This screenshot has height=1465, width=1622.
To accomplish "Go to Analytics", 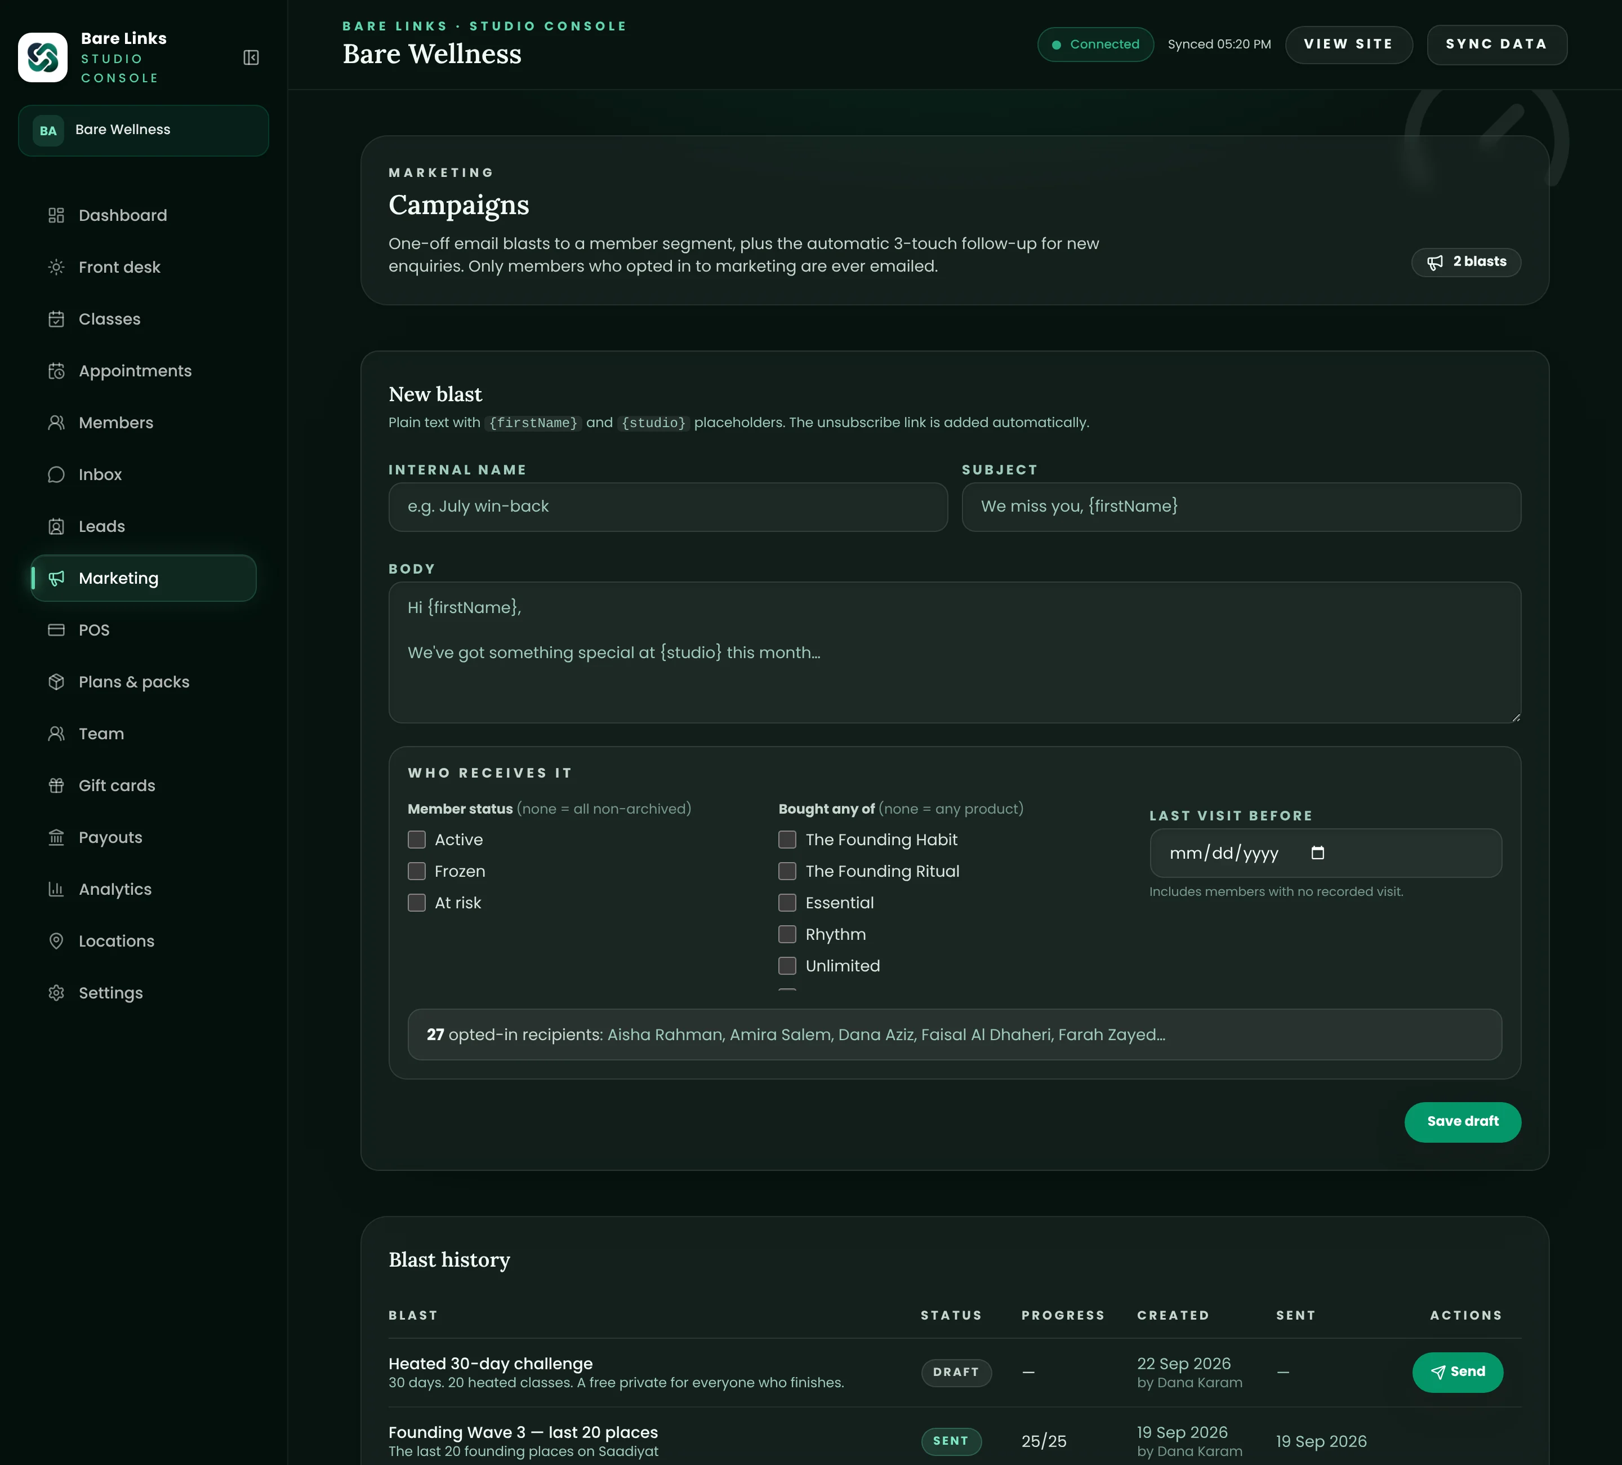I will [x=143, y=890].
